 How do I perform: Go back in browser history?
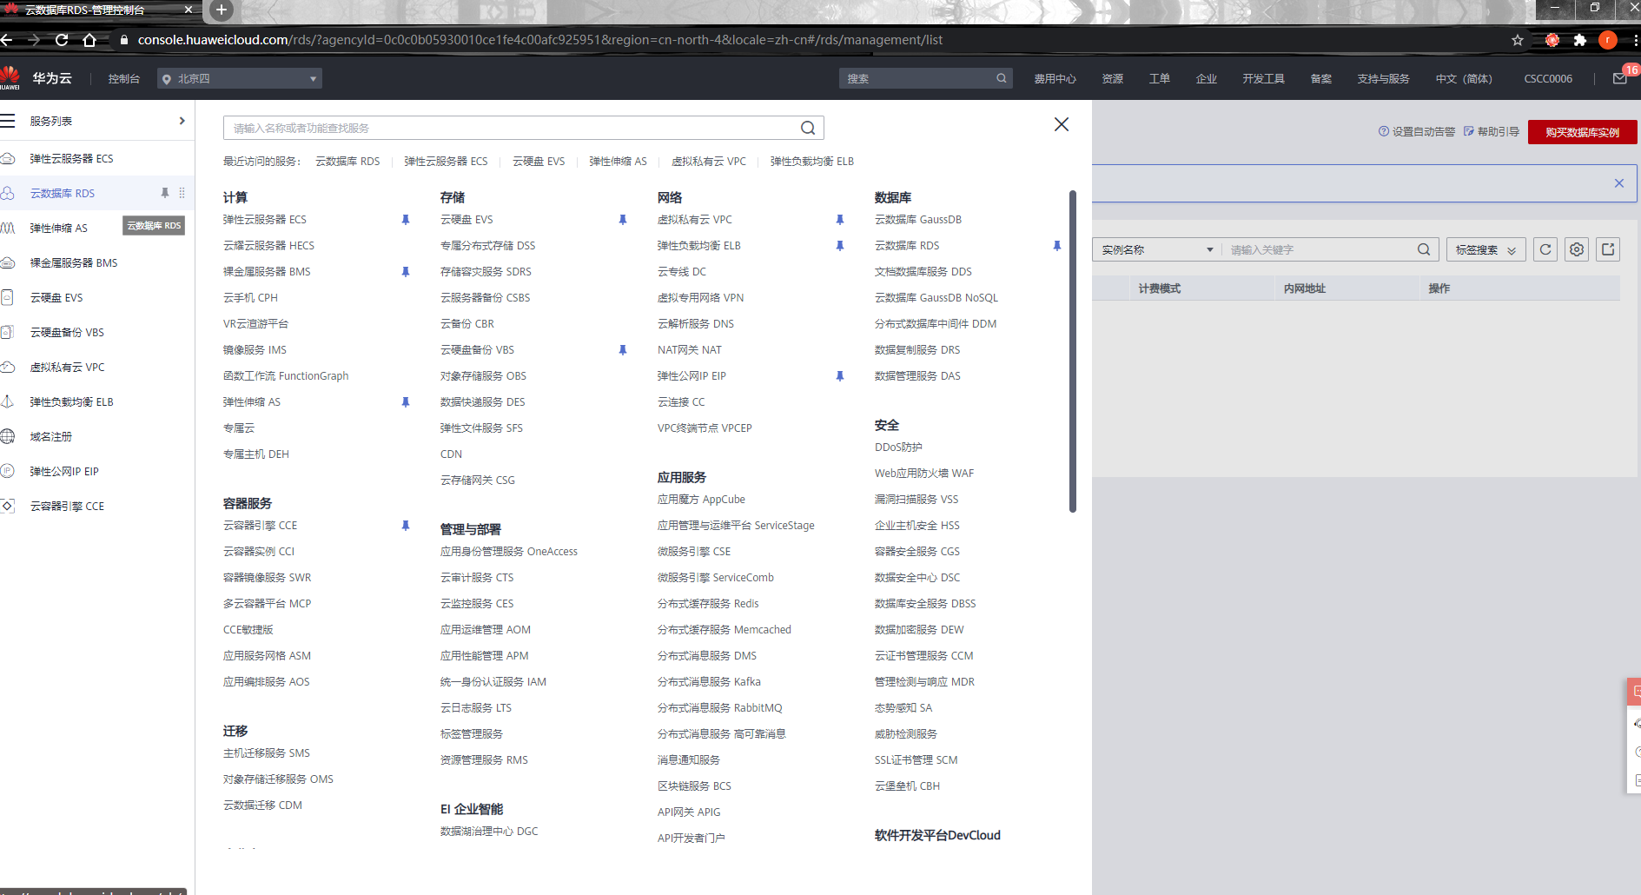[x=7, y=40]
